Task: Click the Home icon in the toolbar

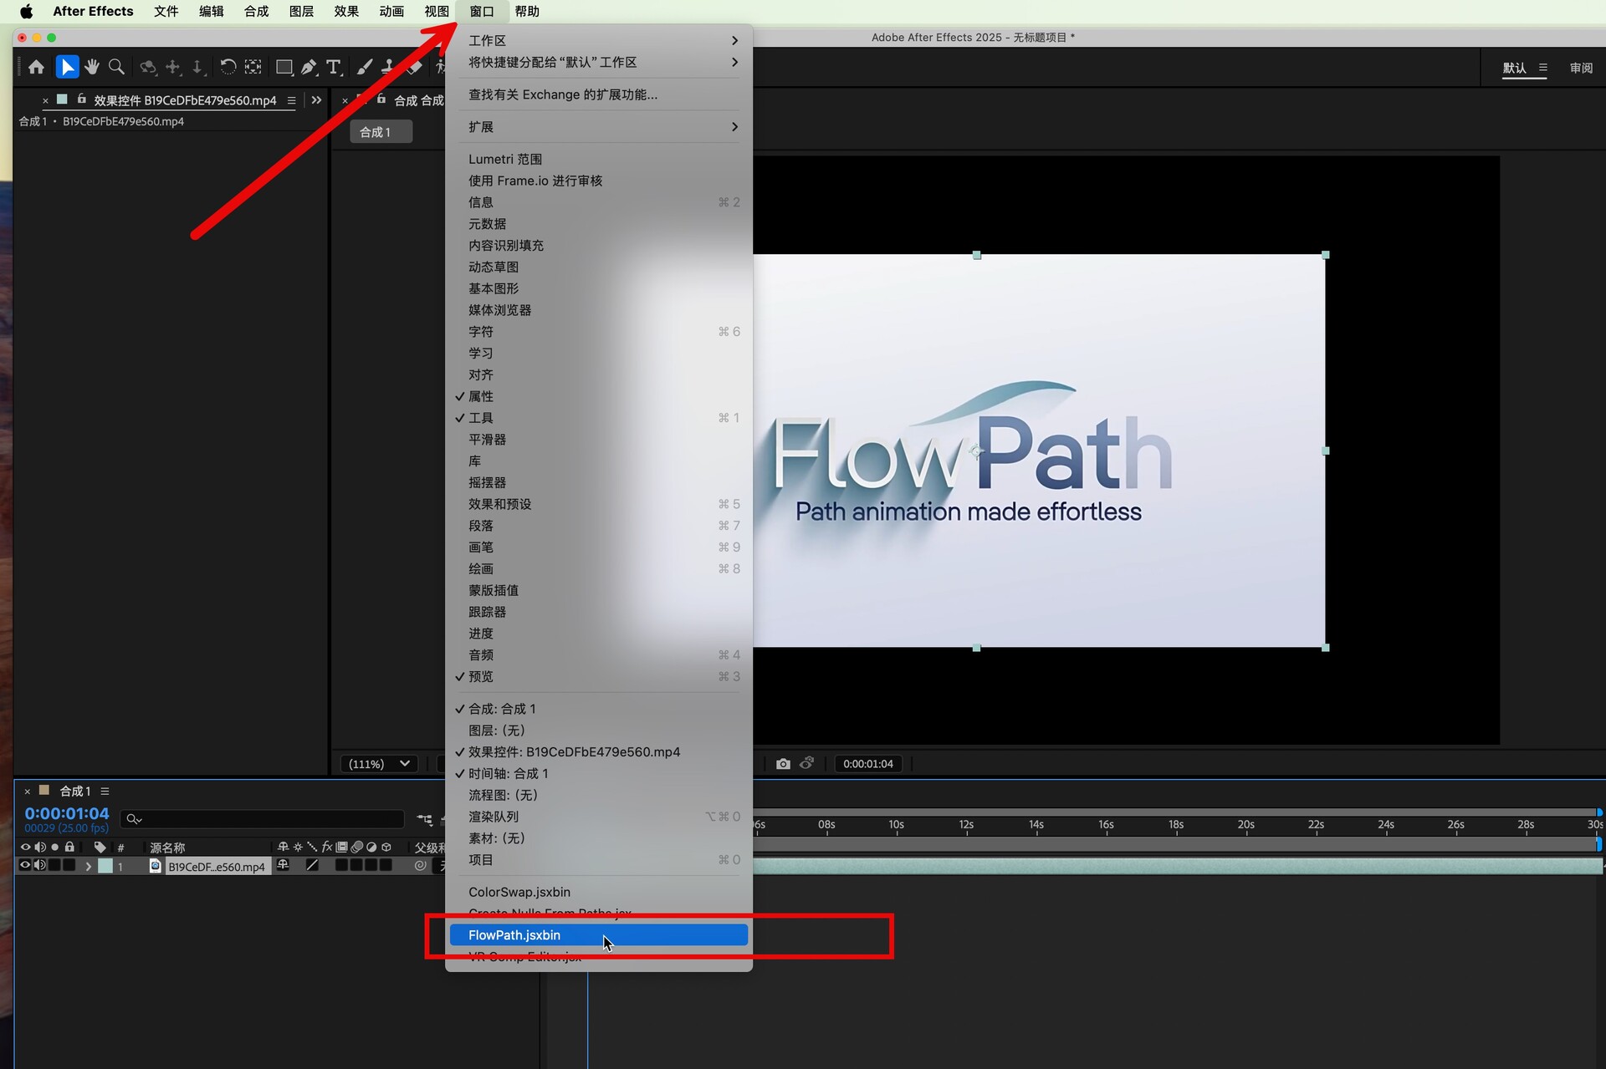Action: click(x=36, y=67)
